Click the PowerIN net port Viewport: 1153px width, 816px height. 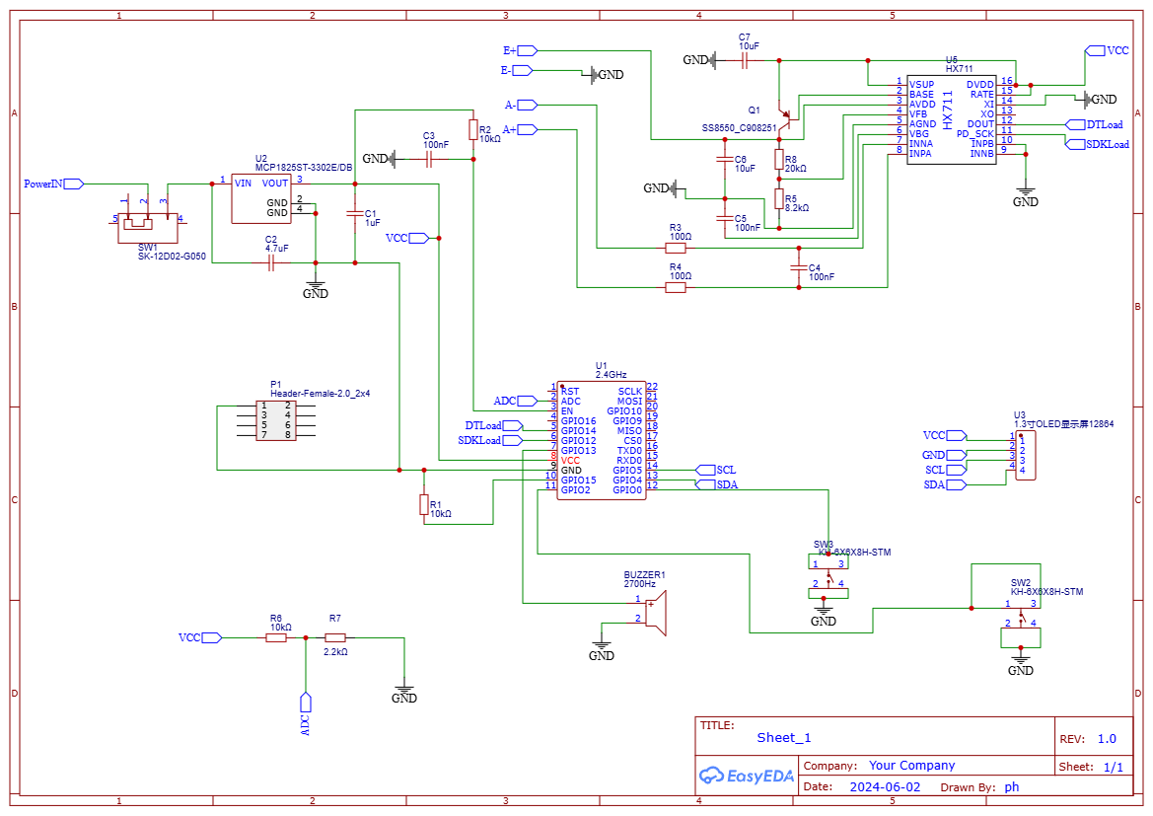[53, 184]
